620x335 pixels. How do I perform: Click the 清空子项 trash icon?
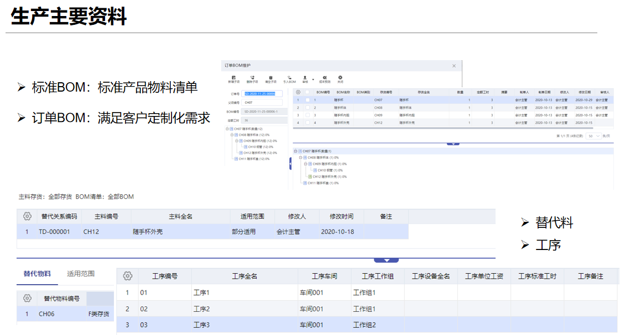(x=271, y=78)
